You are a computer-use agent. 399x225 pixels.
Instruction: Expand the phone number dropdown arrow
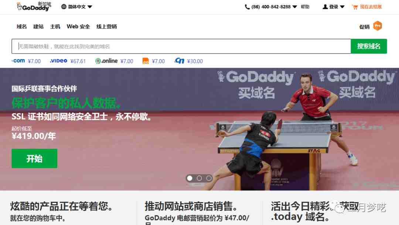click(295, 7)
